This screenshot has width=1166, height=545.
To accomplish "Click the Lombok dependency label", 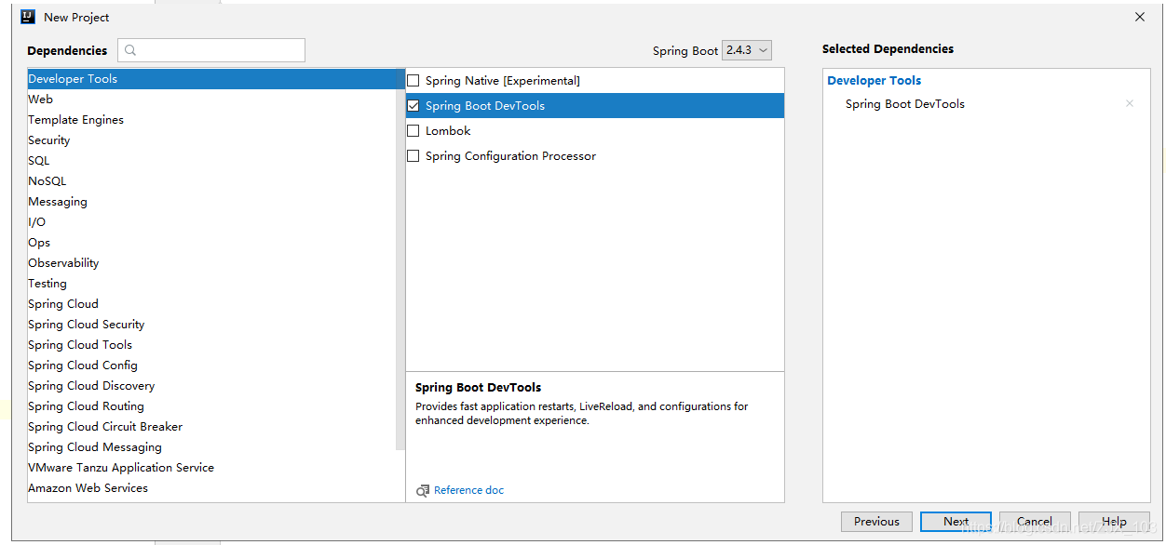I will click(448, 131).
